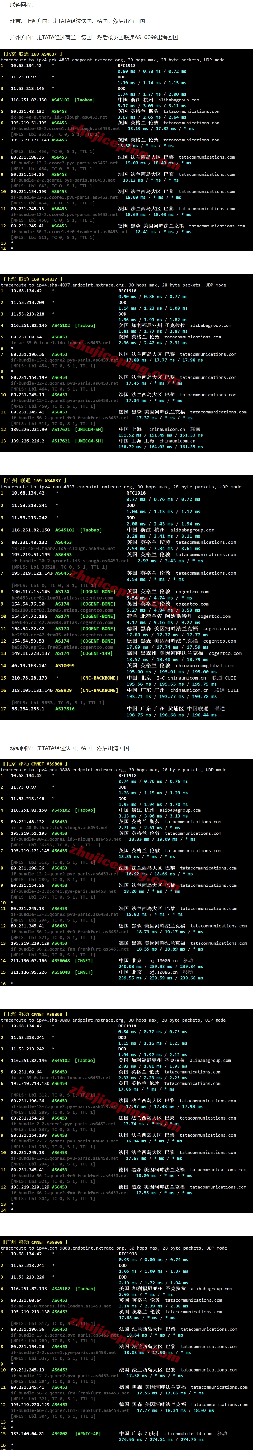This screenshot has height=1450, width=253.
Task: Click the latency '195.00 ms / 195.01 ms / 195.00 ms'
Action: tap(171, 672)
